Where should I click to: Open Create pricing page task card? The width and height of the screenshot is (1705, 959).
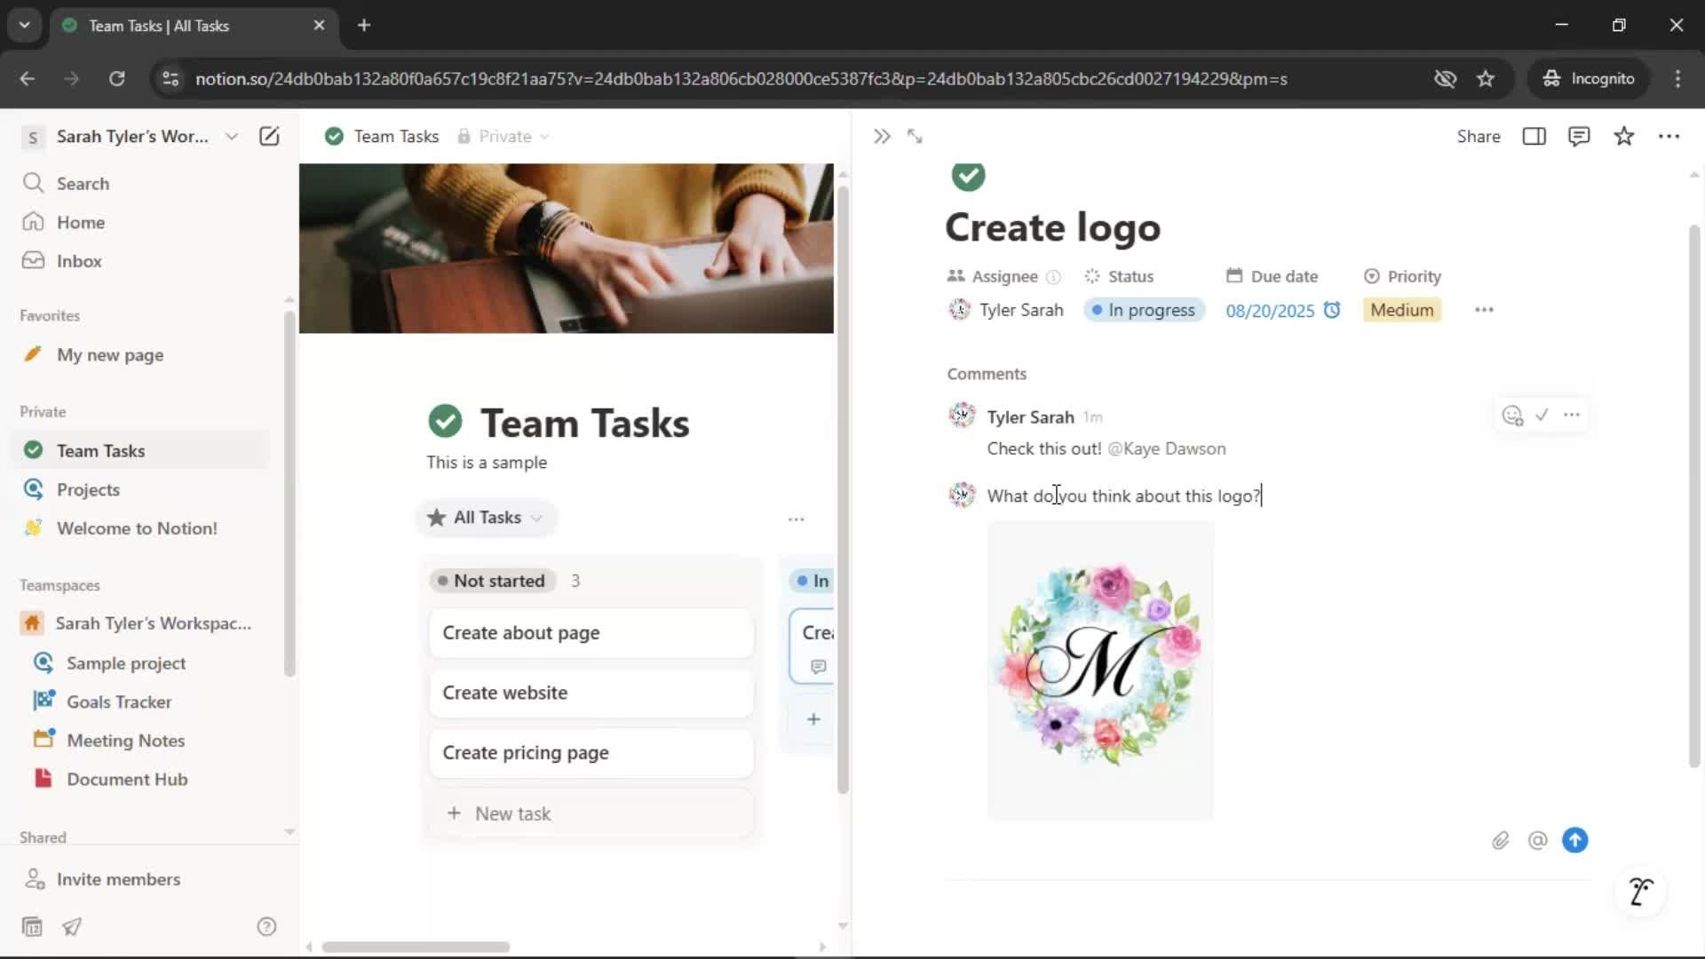click(591, 753)
